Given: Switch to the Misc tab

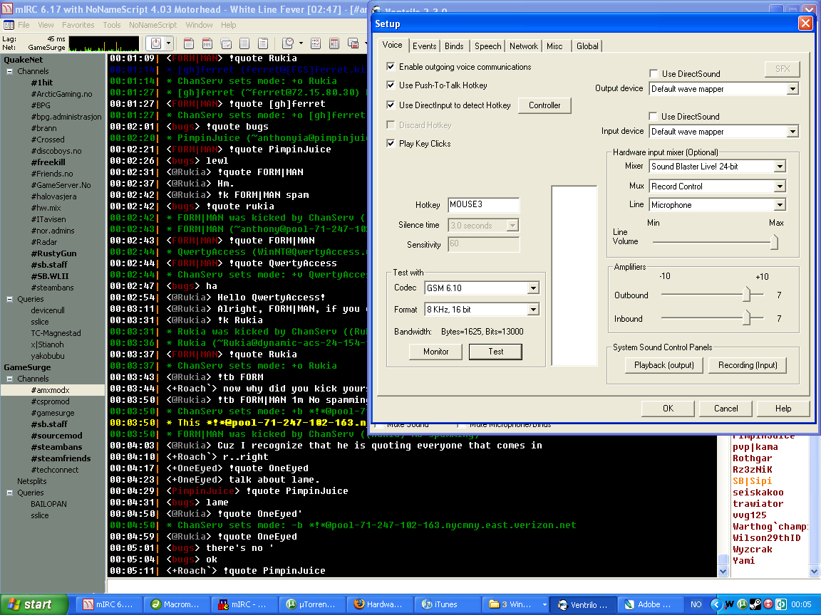Looking at the screenshot, I should [x=554, y=46].
